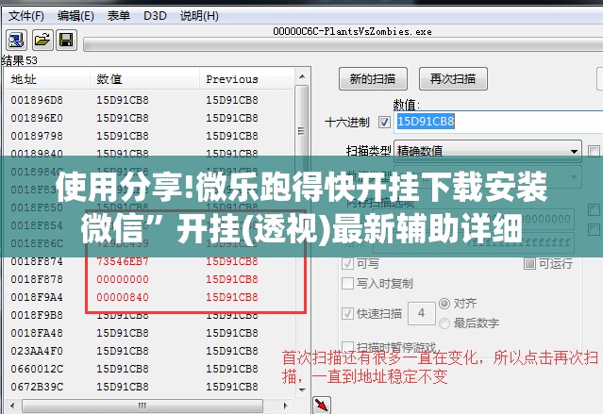
Task: Select the result row 001896D8
Action: (x=150, y=100)
